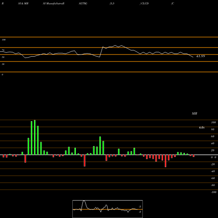Click the -100 label on MR axis
218x218 pixels.
[x=214, y=192]
